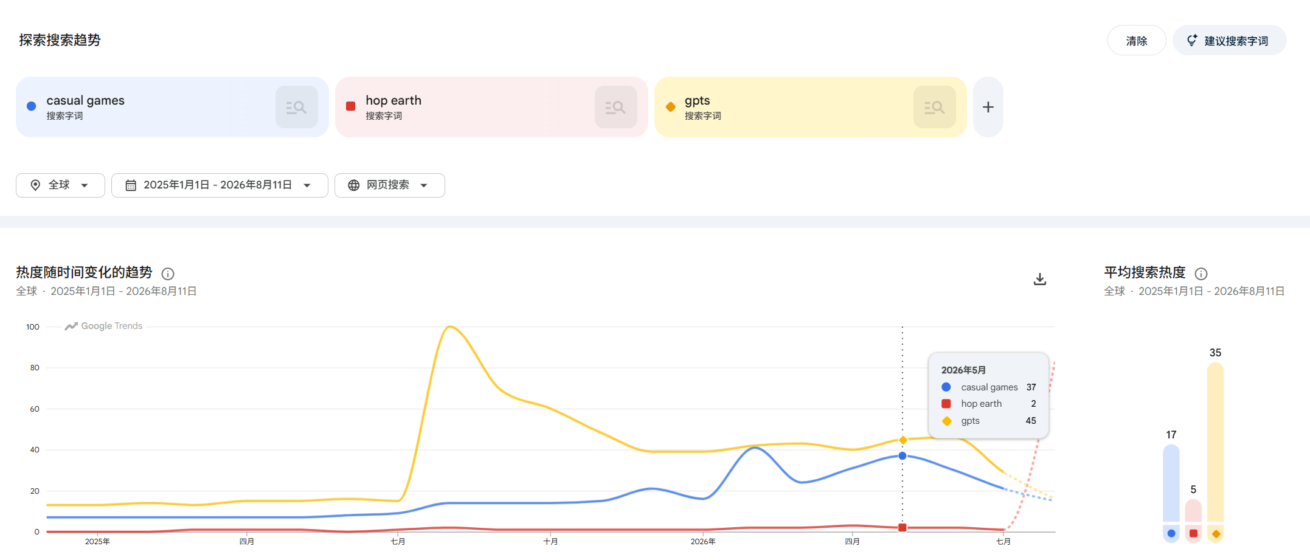Click the 清除 button
This screenshot has height=560, width=1310.
1137,41
